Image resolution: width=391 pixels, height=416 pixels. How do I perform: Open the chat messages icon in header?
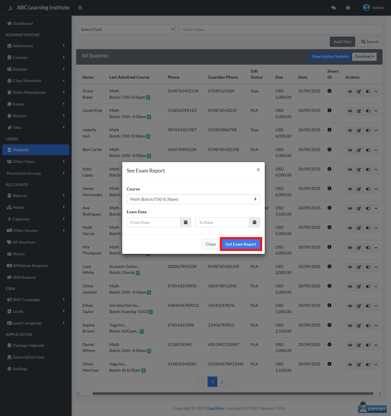click(x=333, y=8)
